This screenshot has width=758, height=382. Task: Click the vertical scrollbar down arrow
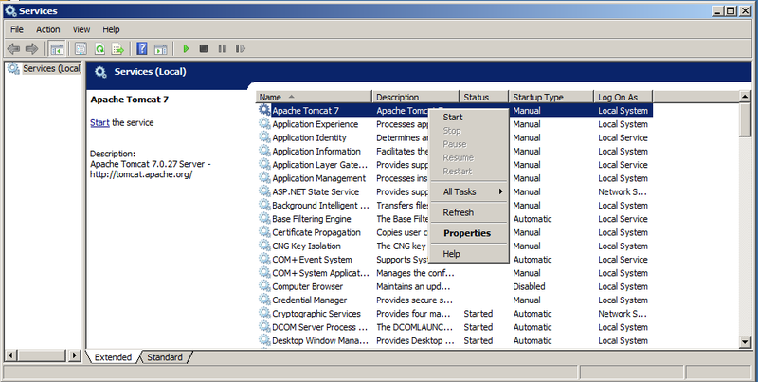click(x=747, y=341)
